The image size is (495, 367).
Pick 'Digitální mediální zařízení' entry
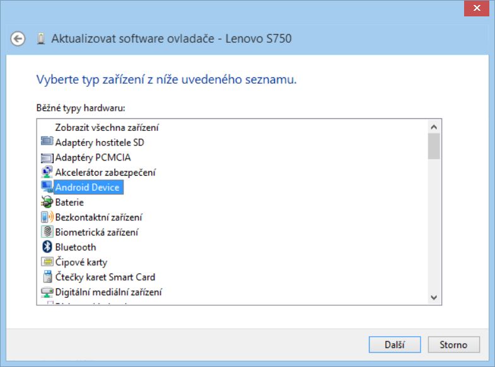click(108, 292)
